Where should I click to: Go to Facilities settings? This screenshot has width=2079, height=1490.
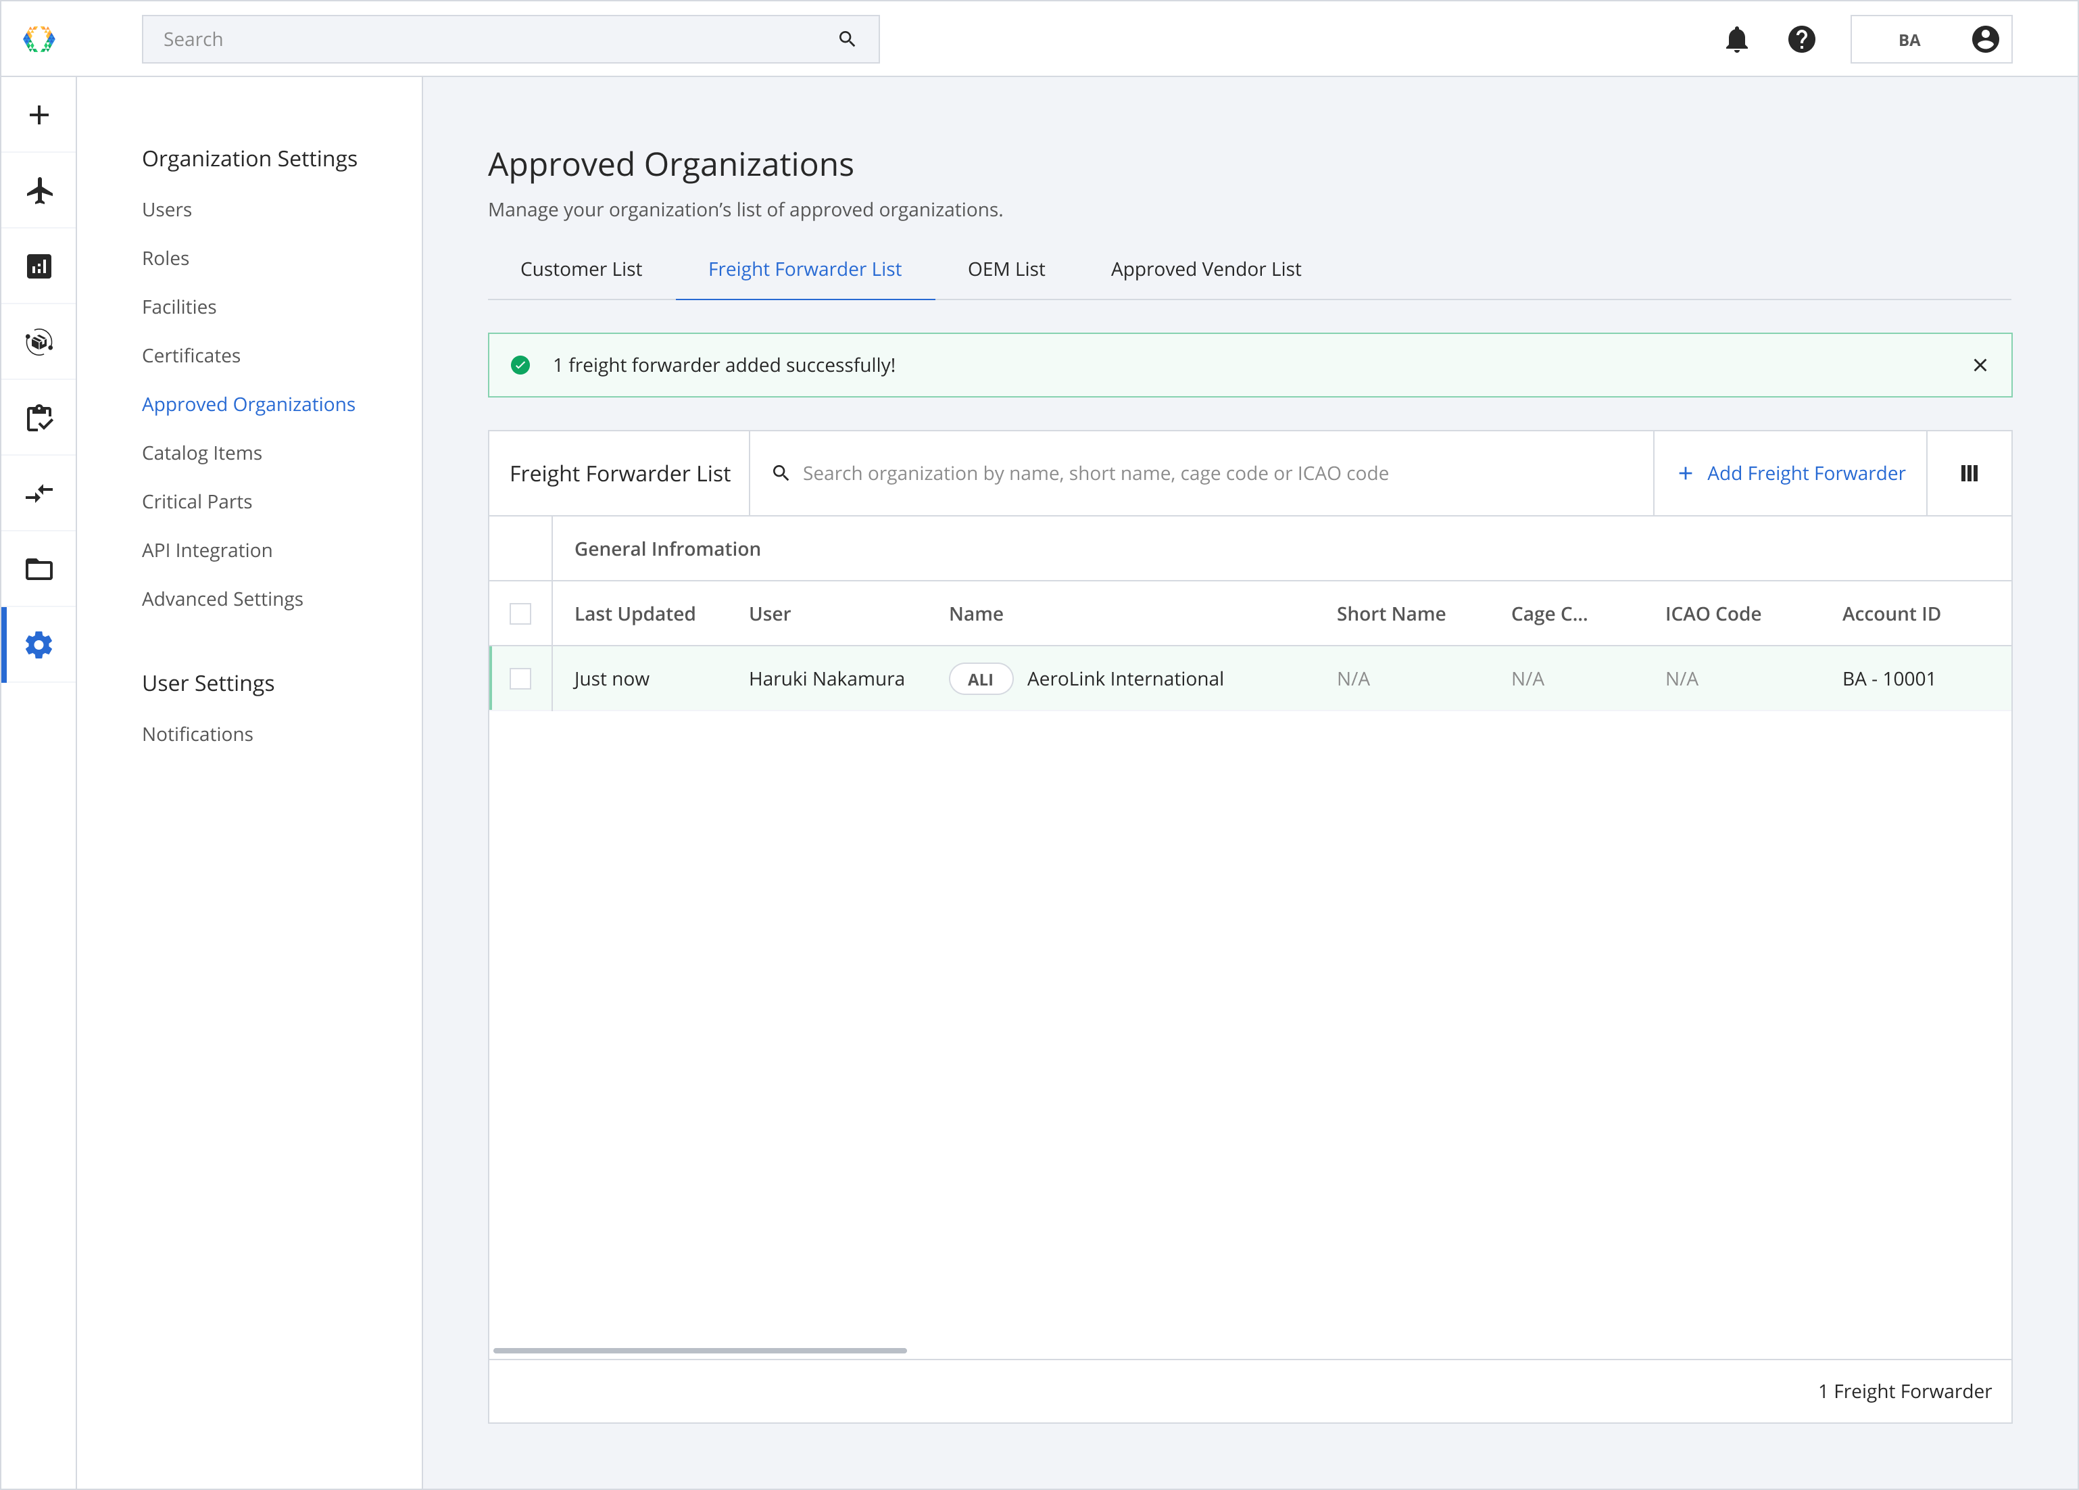click(178, 306)
